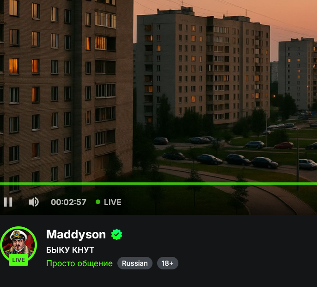Click the green stream progress bar
Viewport: 317px width, 287px height.
158,183
